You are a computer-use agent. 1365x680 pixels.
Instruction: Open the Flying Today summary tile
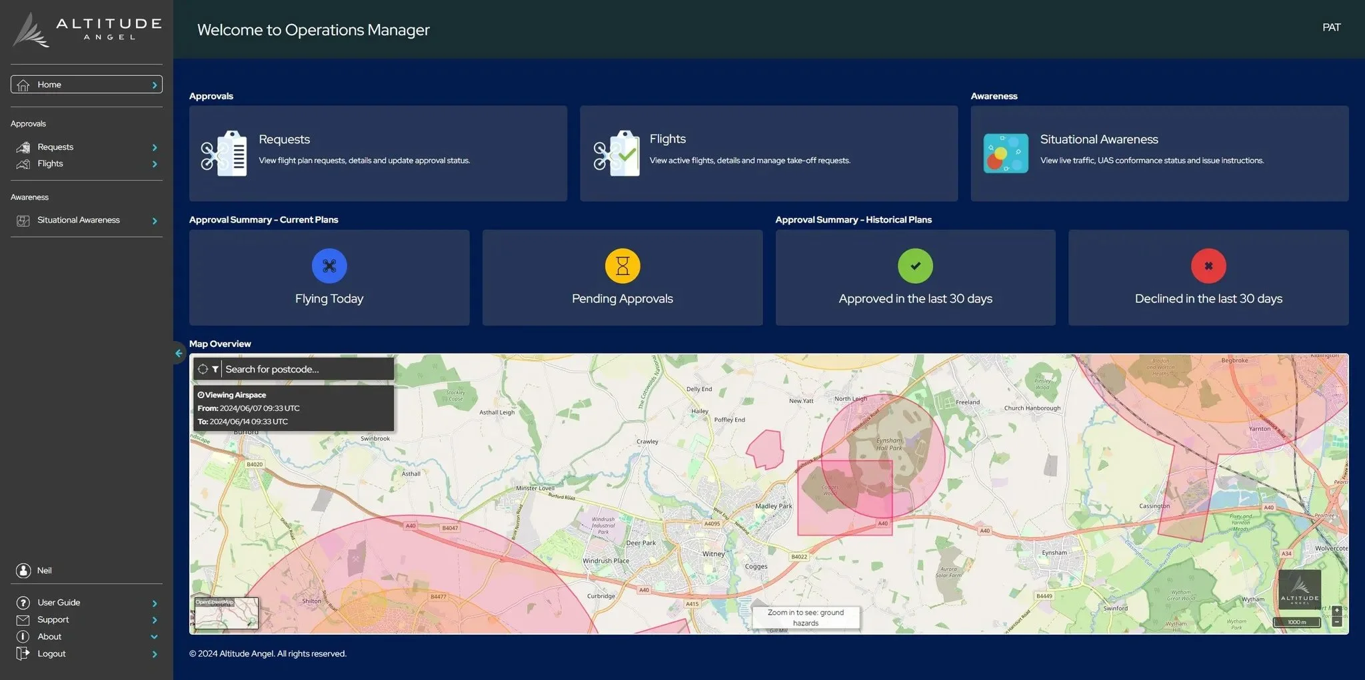click(x=329, y=278)
